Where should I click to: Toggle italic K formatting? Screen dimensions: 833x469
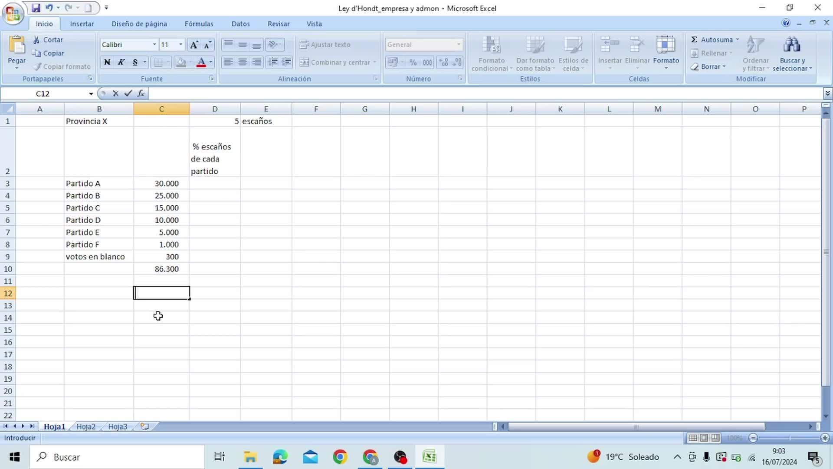(x=121, y=62)
